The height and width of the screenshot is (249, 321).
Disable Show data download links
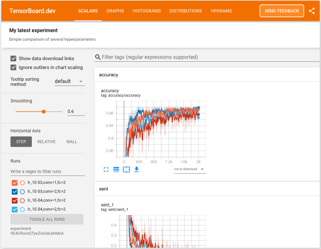pyautogui.click(x=13, y=58)
